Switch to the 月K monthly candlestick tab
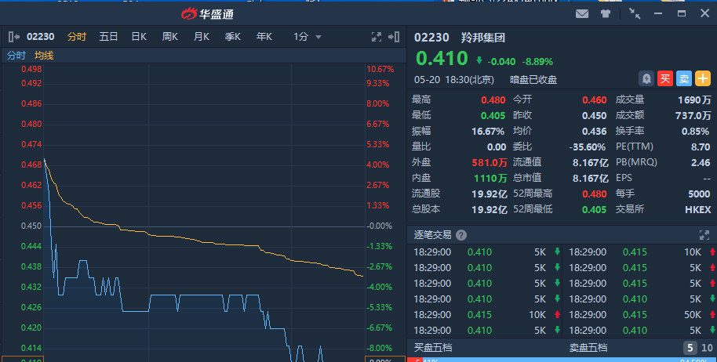 click(x=201, y=37)
